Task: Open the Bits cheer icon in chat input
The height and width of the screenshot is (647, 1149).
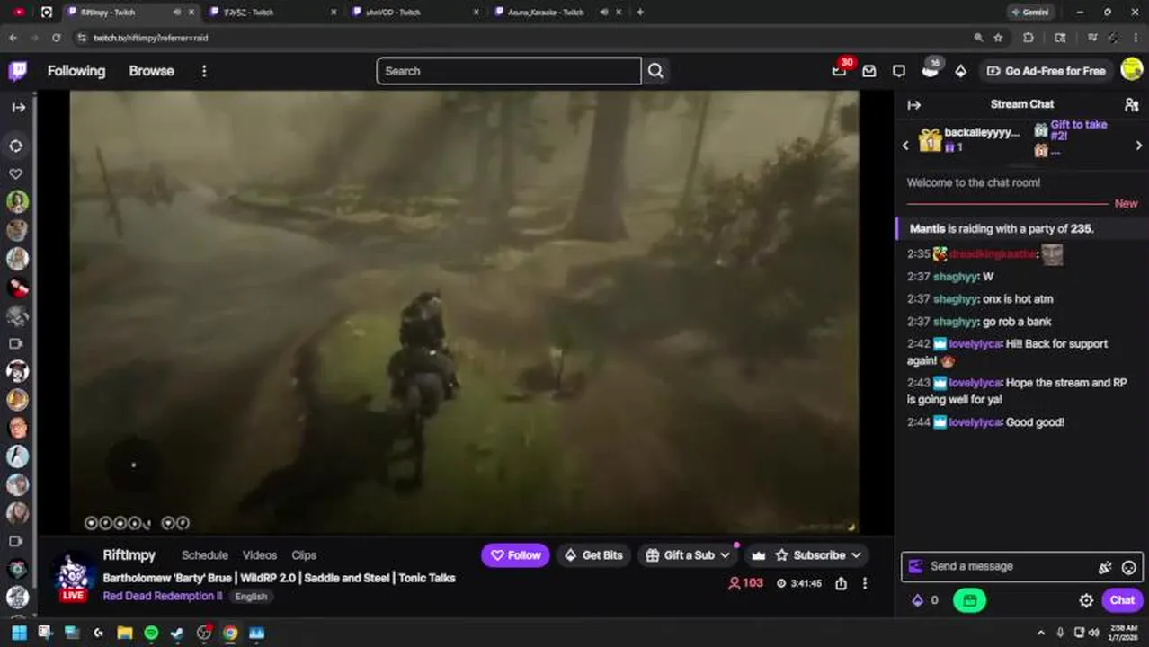Action: (1105, 567)
